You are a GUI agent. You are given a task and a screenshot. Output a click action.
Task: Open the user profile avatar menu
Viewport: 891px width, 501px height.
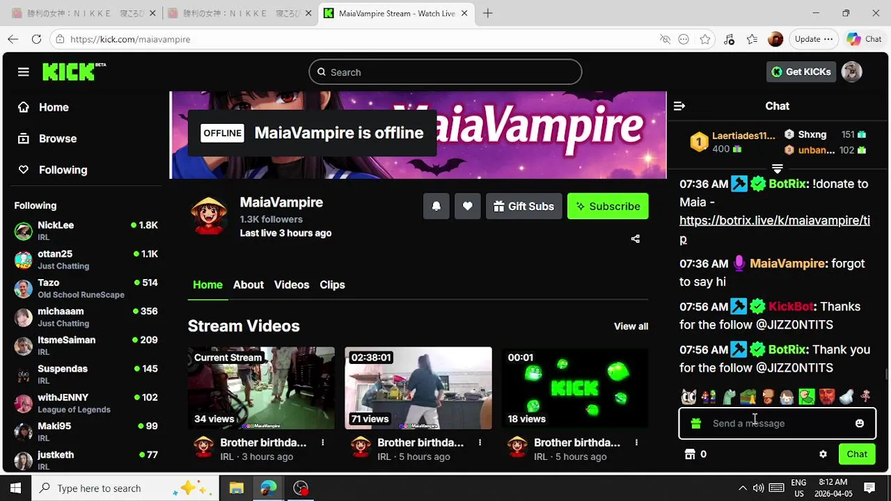pos(852,72)
